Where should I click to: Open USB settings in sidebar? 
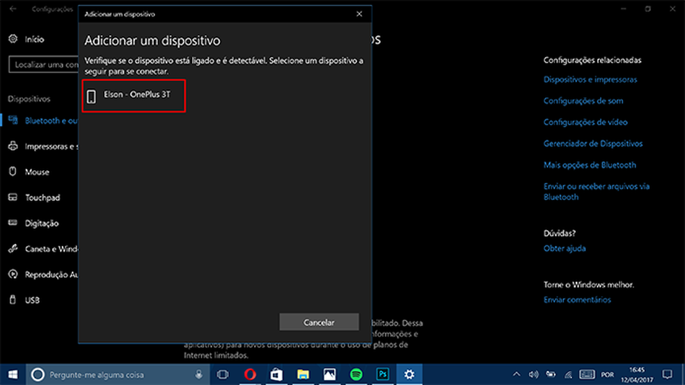point(32,300)
